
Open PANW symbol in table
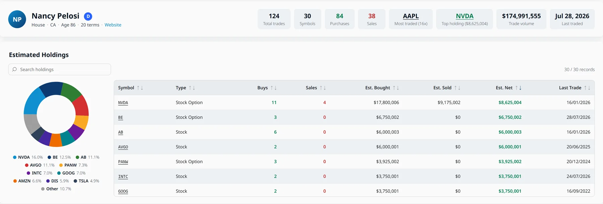click(123, 162)
